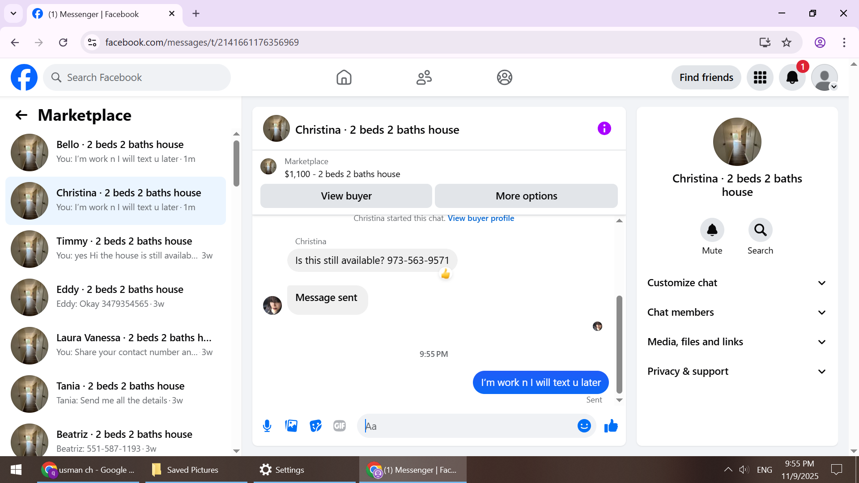Open the GIF picker
Viewport: 859px width, 483px height.
pos(340,426)
